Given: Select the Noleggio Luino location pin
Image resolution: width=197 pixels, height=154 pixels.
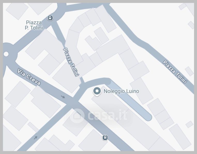Looking at the screenshot, I should coord(97,92).
